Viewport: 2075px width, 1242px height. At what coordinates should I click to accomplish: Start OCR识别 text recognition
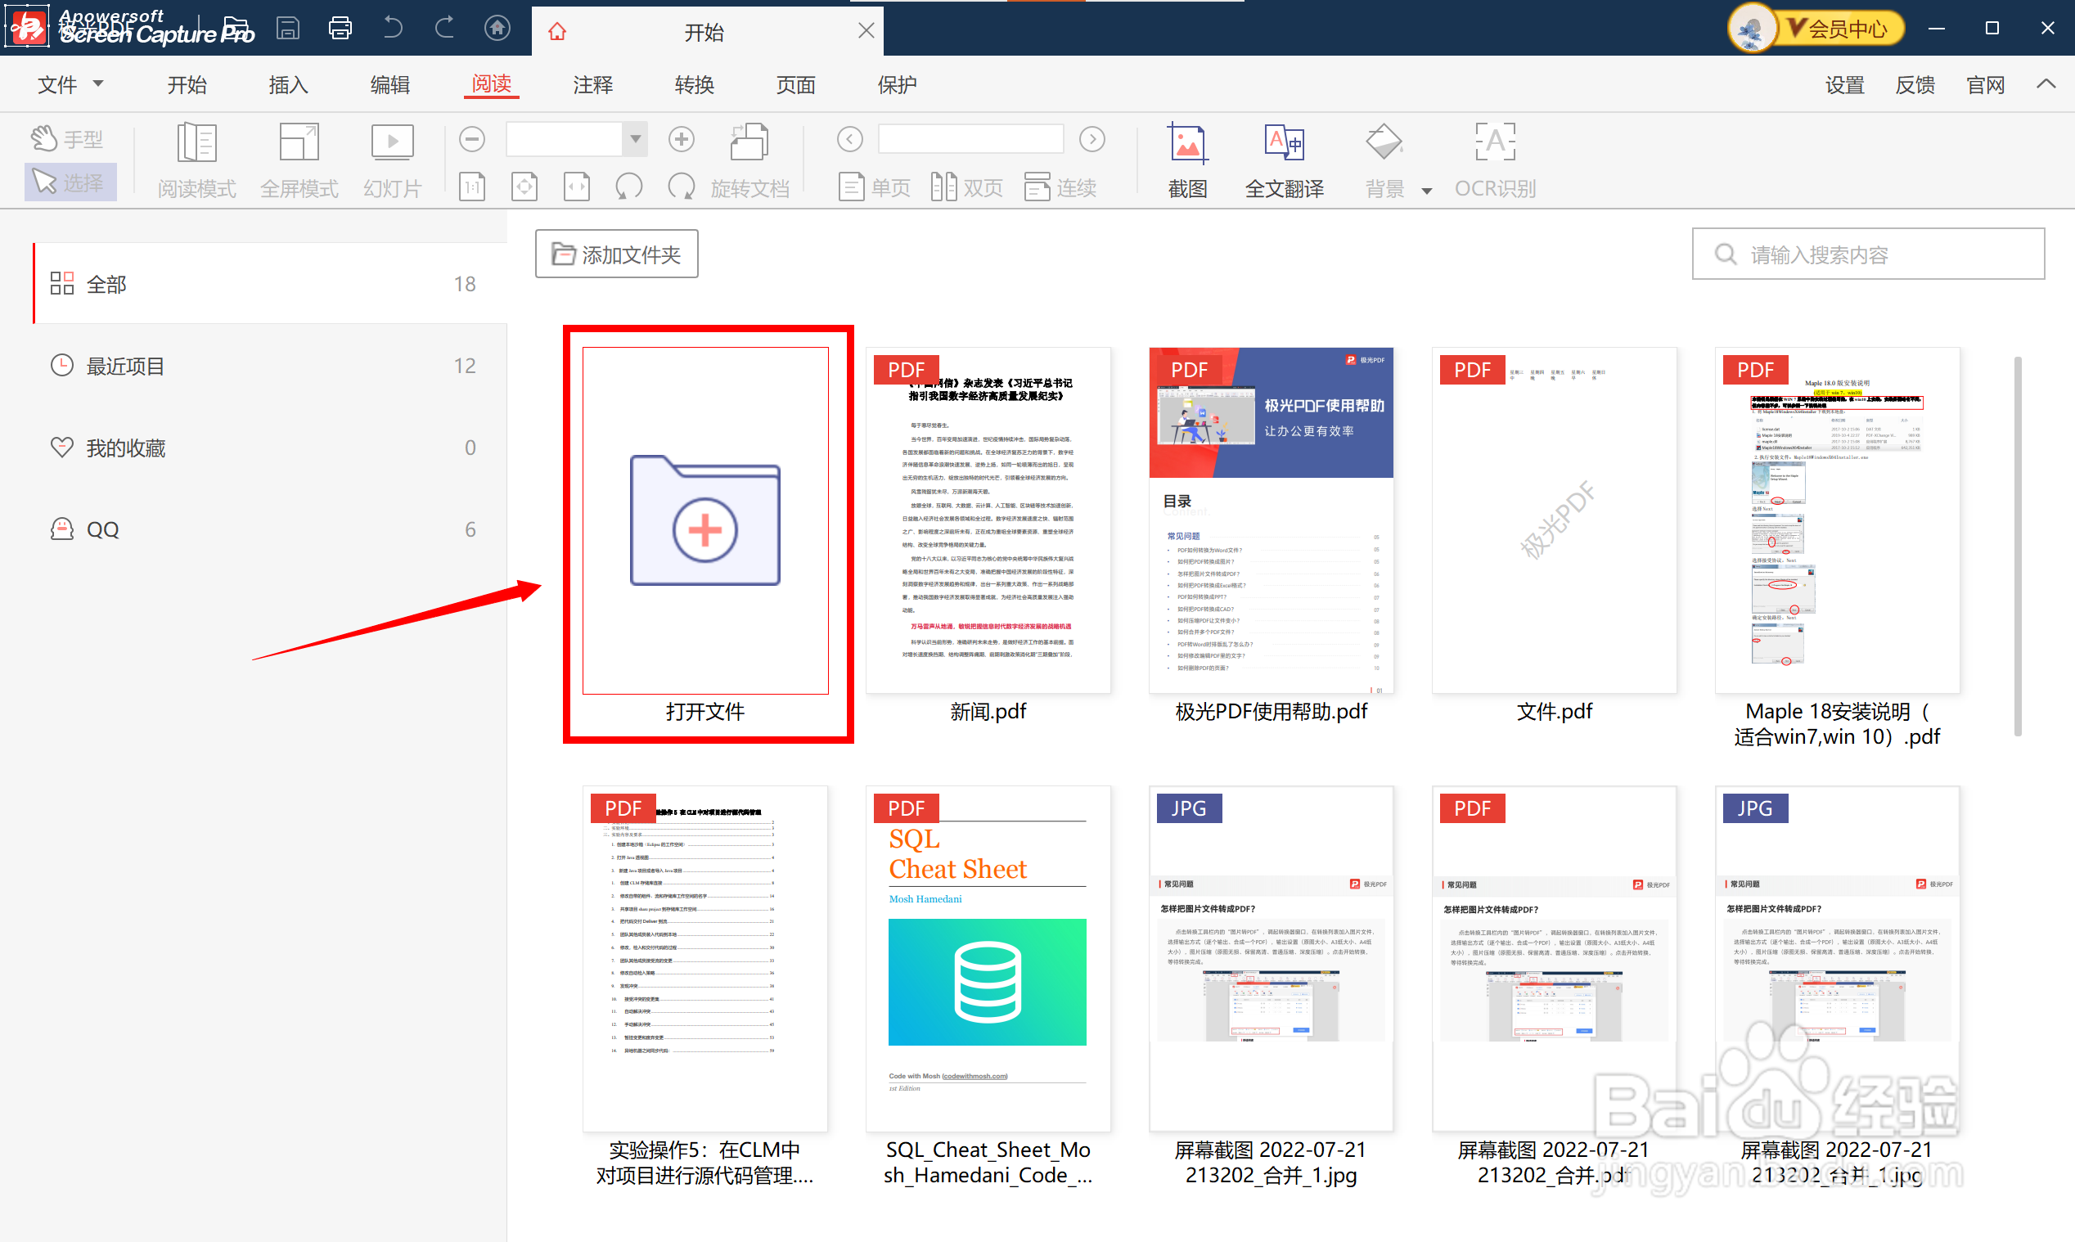click(1495, 160)
